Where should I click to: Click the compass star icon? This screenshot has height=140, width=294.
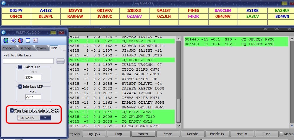pos(13,40)
